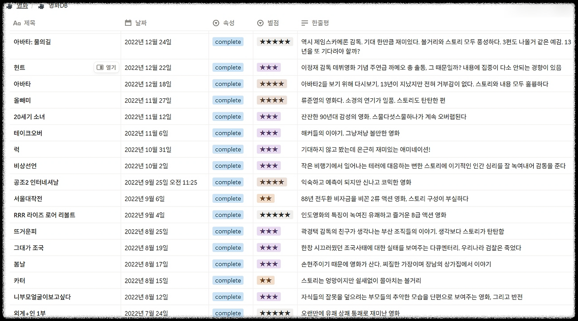Open the 별점 column header menu

[268, 23]
